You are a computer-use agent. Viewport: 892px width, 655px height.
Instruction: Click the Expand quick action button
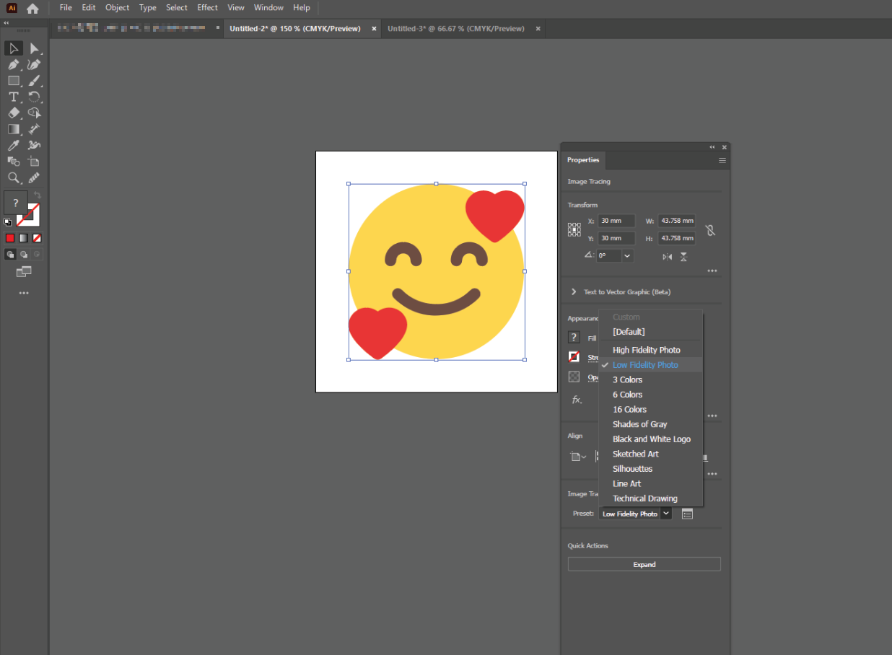coord(644,564)
